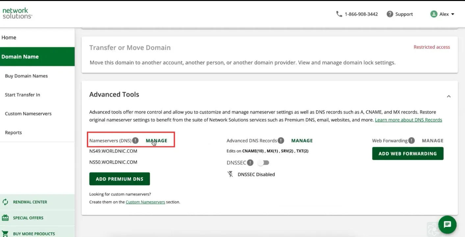This screenshot has width=465, height=237.
Task: Click the phone icon beside 1-866-908-3442
Action: [x=339, y=14]
